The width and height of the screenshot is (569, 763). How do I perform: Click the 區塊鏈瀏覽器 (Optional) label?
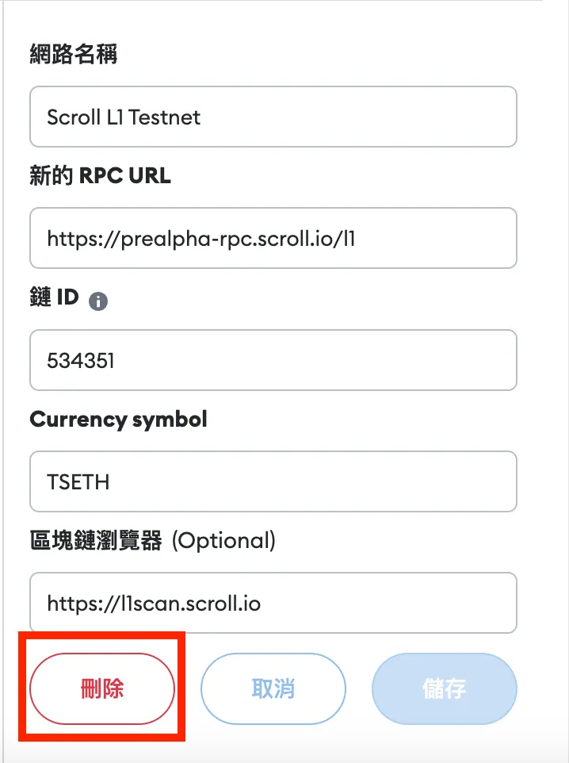click(x=151, y=541)
